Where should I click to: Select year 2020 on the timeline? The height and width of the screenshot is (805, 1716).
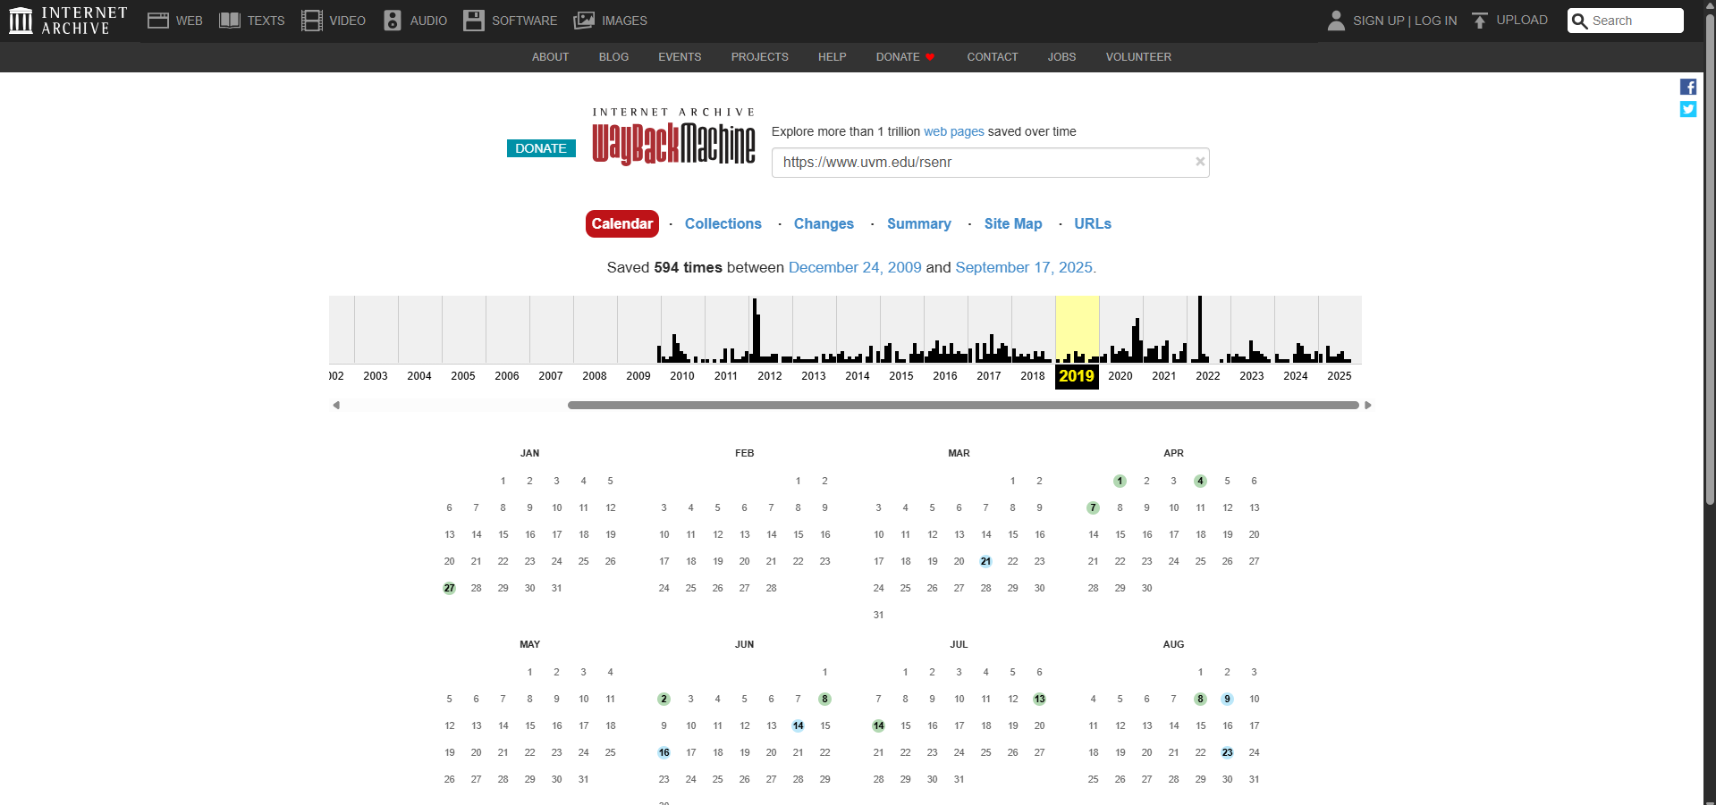(x=1120, y=376)
